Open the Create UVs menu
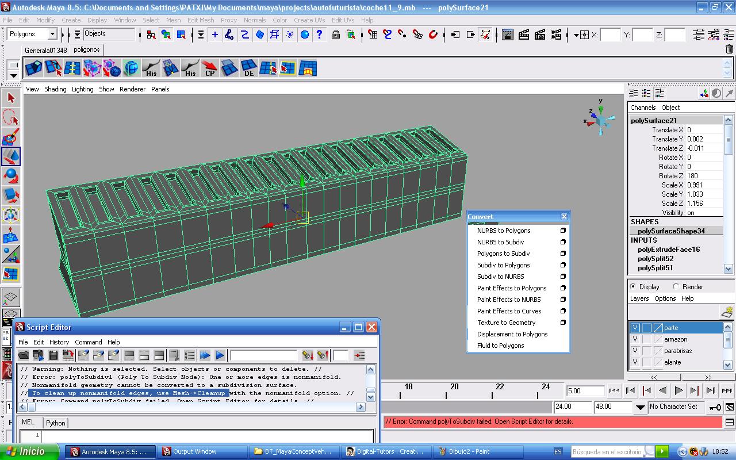Image resolution: width=736 pixels, height=460 pixels. point(309,20)
